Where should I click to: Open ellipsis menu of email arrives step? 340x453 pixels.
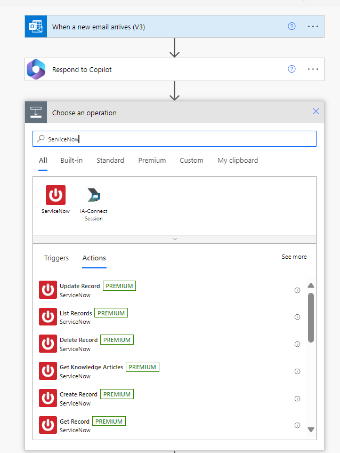313,27
